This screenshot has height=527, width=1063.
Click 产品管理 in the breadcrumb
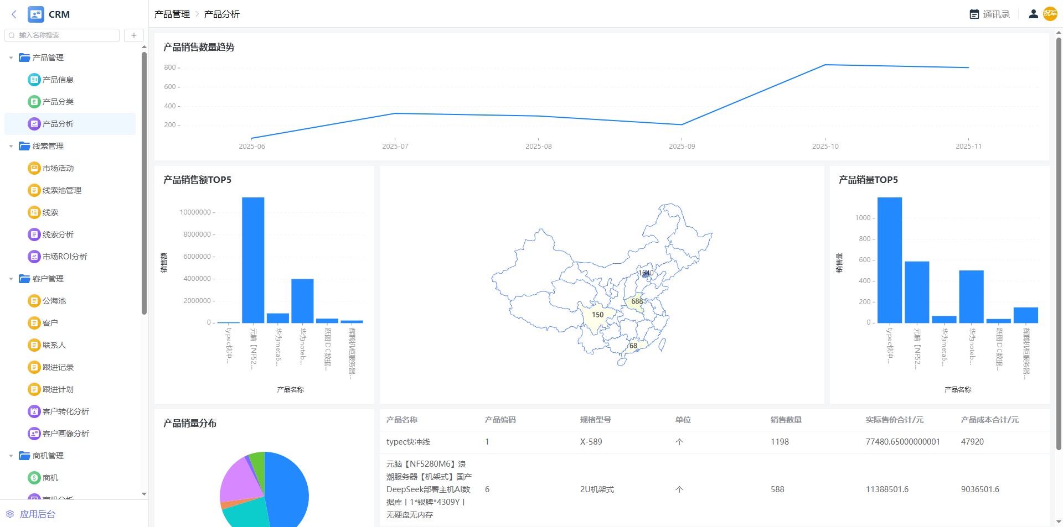point(172,14)
